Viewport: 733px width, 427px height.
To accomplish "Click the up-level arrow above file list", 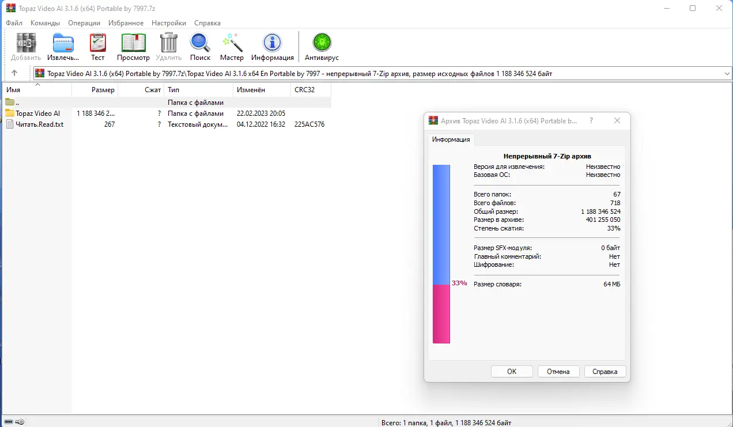I will pos(15,73).
